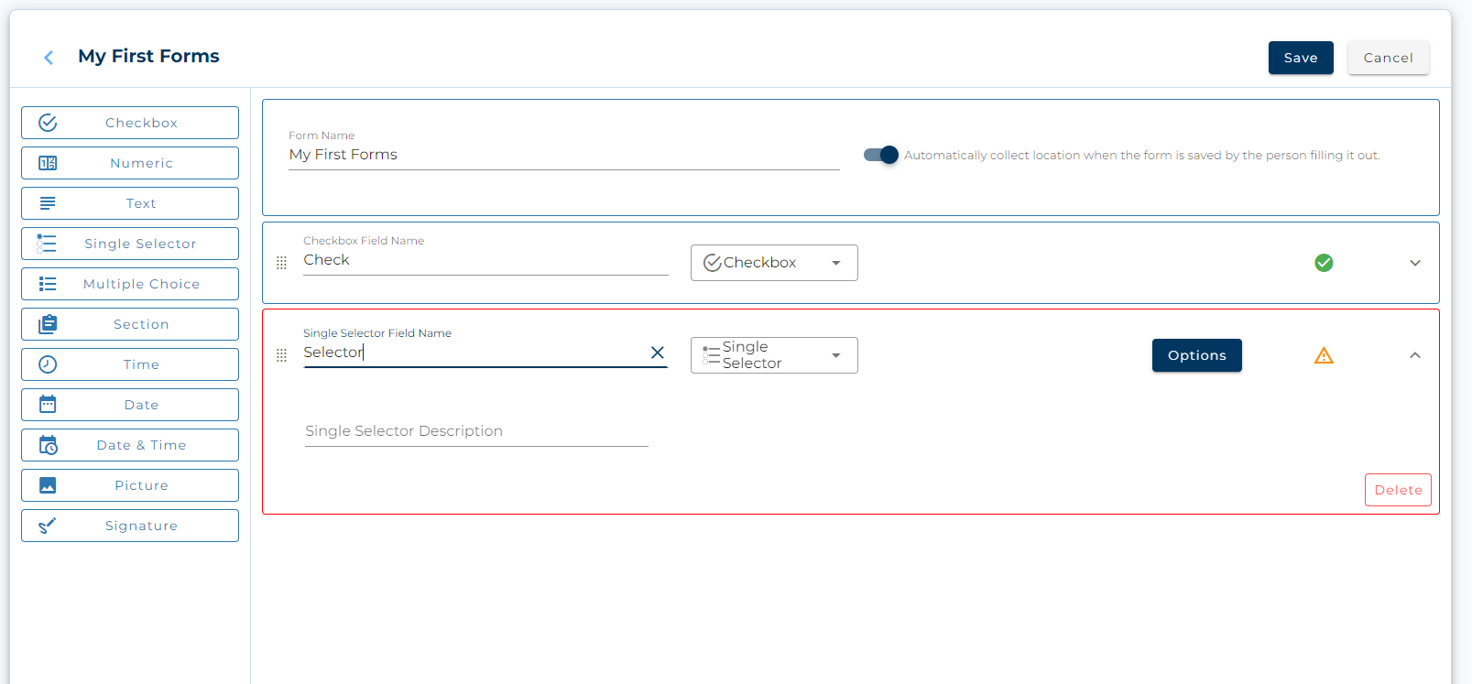Click the orange warning triangle icon

coord(1323,355)
